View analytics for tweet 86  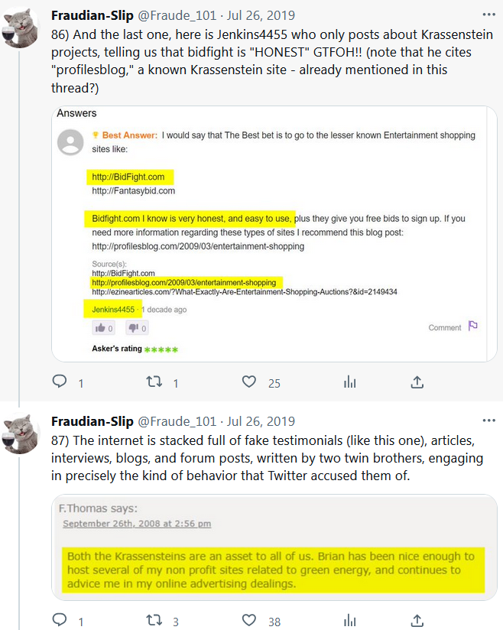[x=350, y=382]
